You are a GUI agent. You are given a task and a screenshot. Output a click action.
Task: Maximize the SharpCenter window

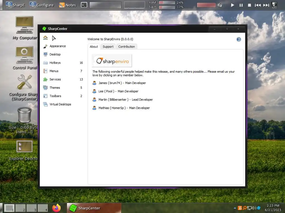[227, 29]
